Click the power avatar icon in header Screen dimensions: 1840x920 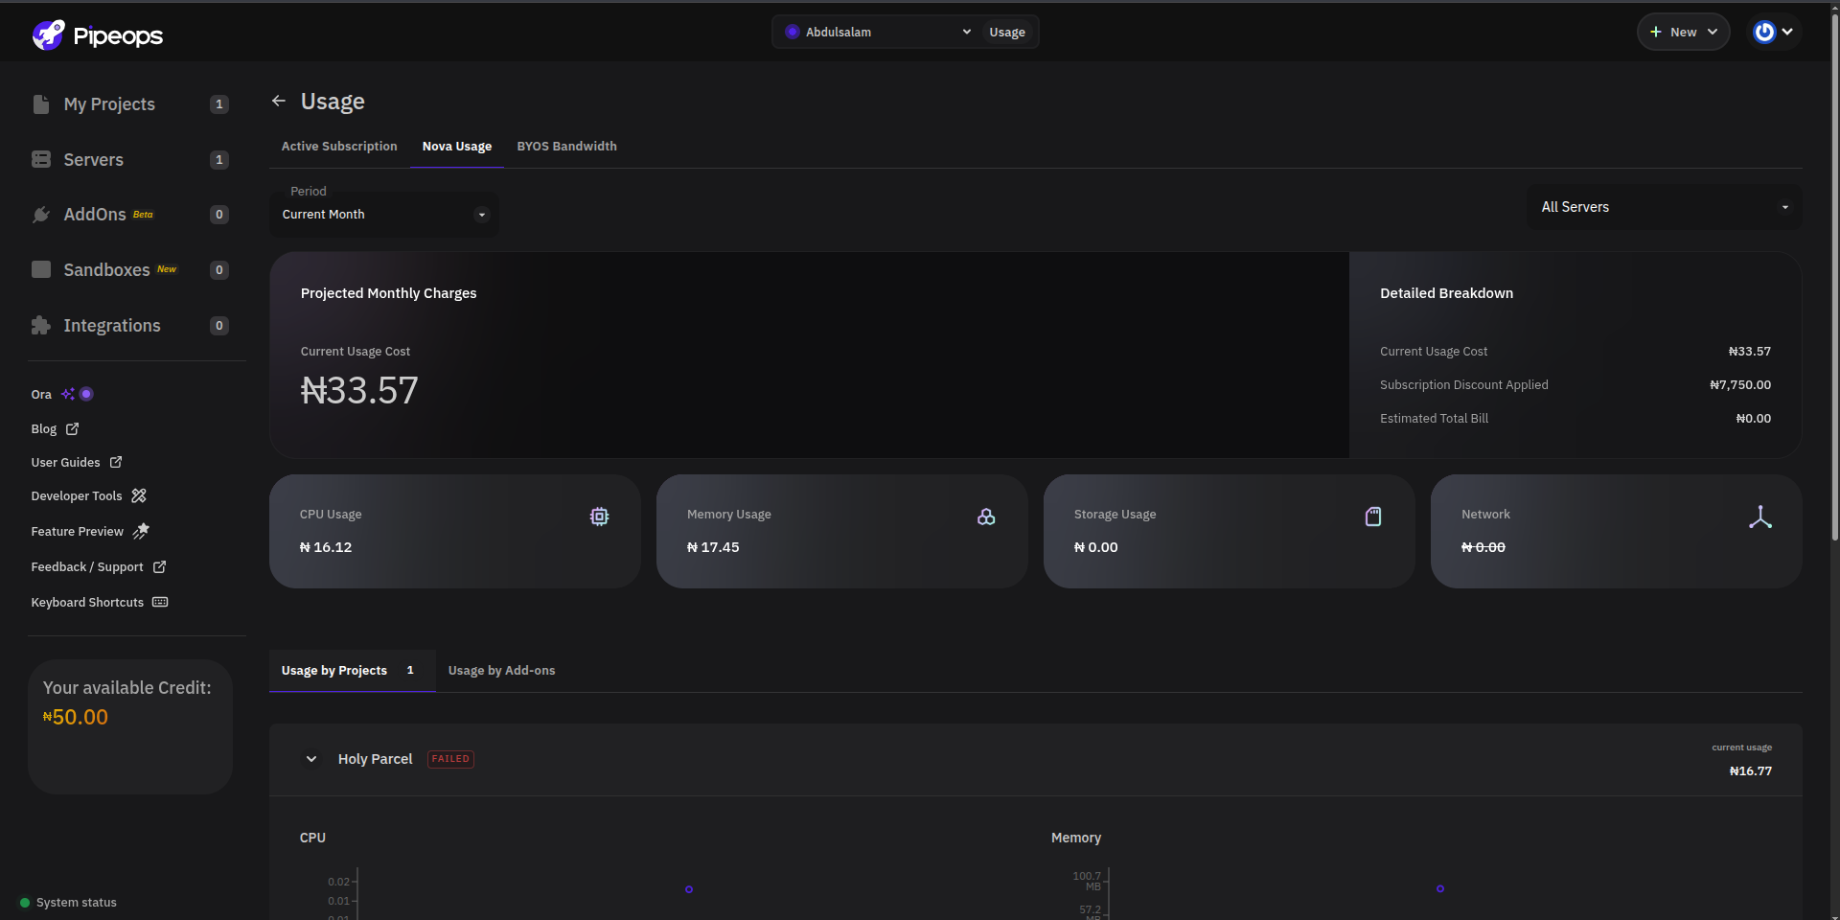pyautogui.click(x=1764, y=32)
